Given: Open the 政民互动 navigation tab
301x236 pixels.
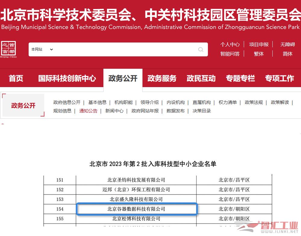Looking at the screenshot, I should point(201,78).
